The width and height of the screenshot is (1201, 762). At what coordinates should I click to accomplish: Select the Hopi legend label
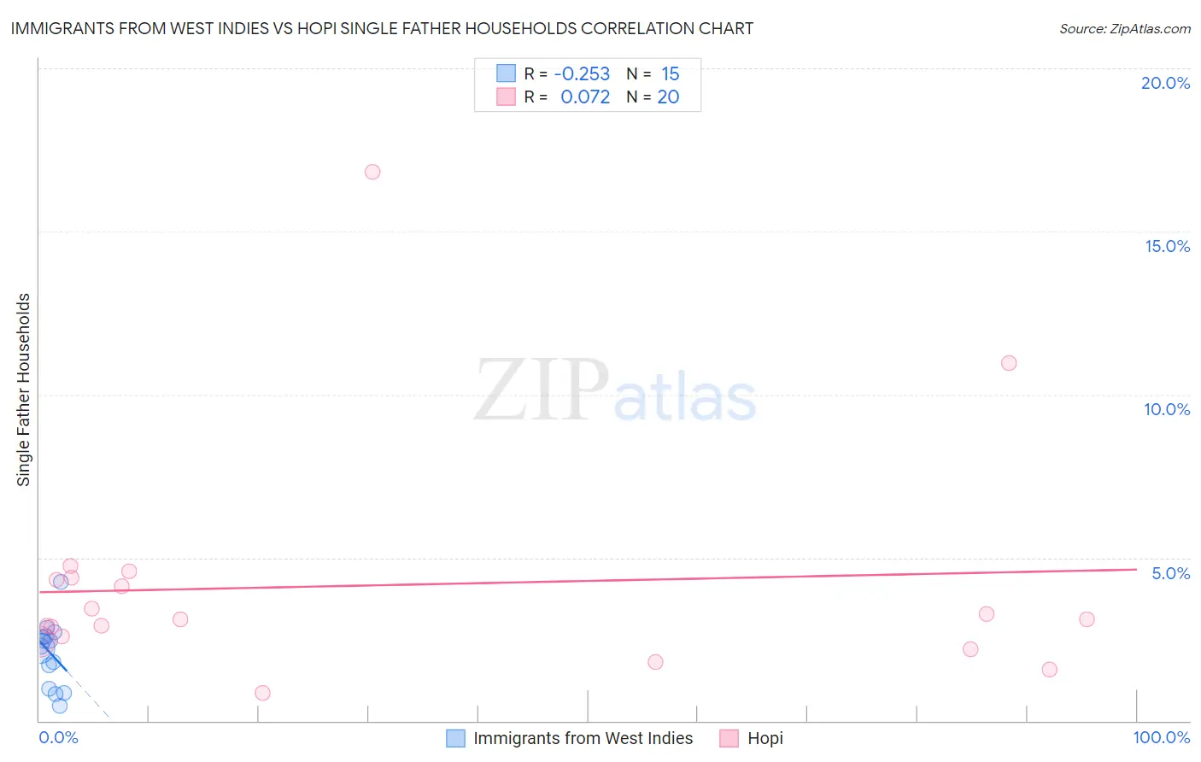tap(765, 738)
